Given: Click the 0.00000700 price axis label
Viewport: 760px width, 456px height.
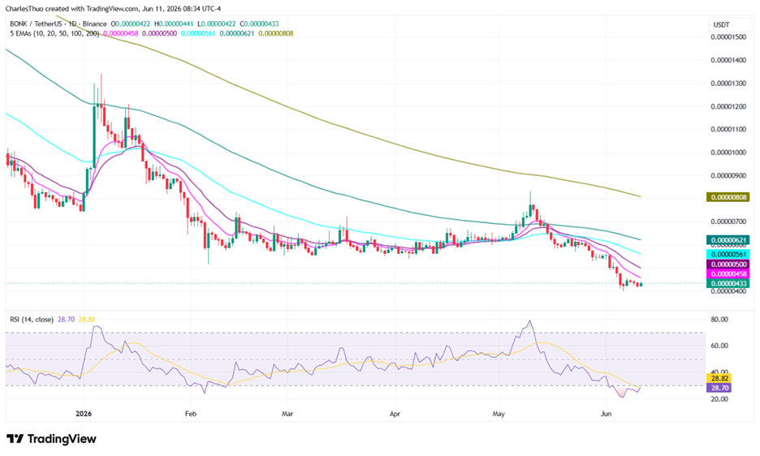Looking at the screenshot, I should [728, 222].
